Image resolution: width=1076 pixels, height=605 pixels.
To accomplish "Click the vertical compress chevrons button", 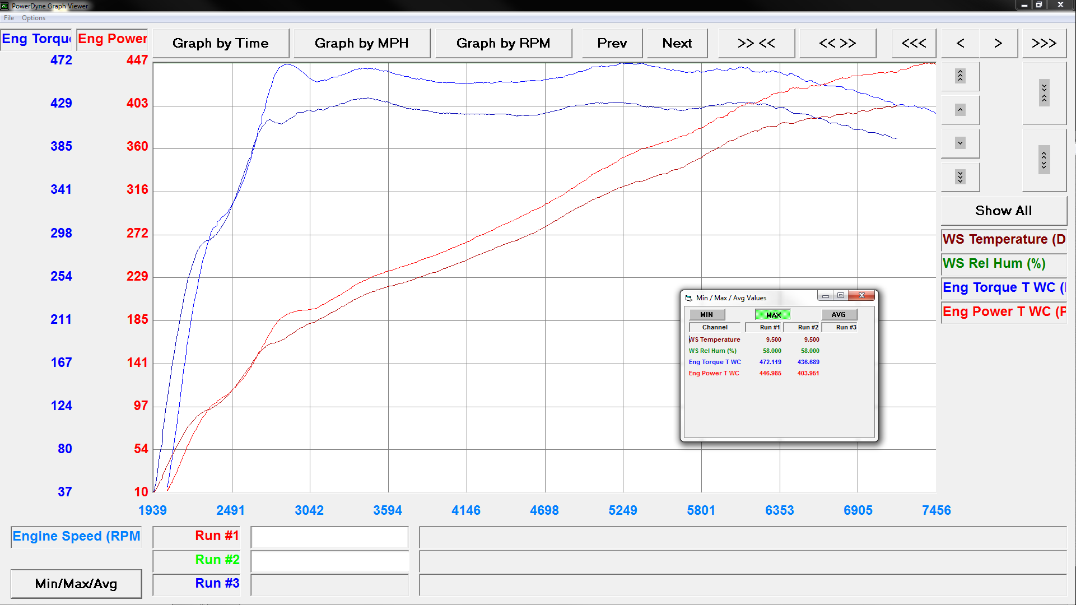I will [x=1044, y=93].
